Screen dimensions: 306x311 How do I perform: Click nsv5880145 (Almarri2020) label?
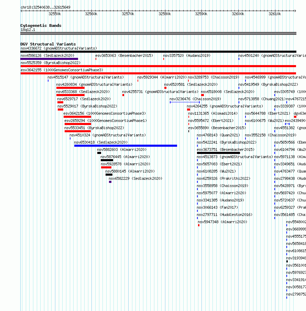[130, 172]
